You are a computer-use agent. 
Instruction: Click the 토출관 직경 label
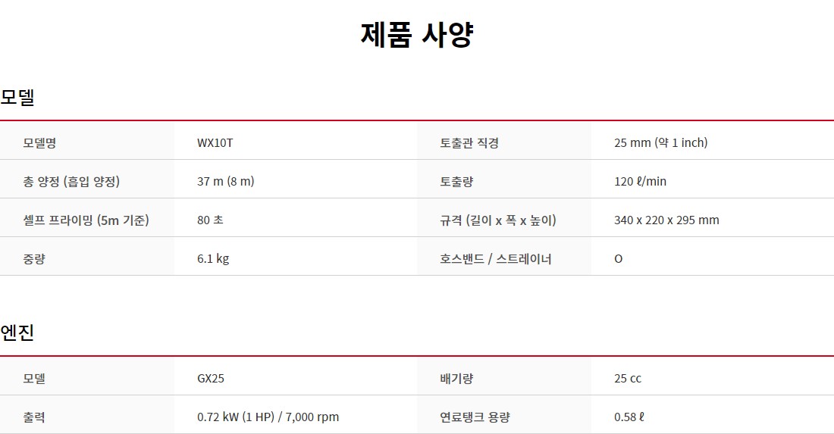coord(469,142)
